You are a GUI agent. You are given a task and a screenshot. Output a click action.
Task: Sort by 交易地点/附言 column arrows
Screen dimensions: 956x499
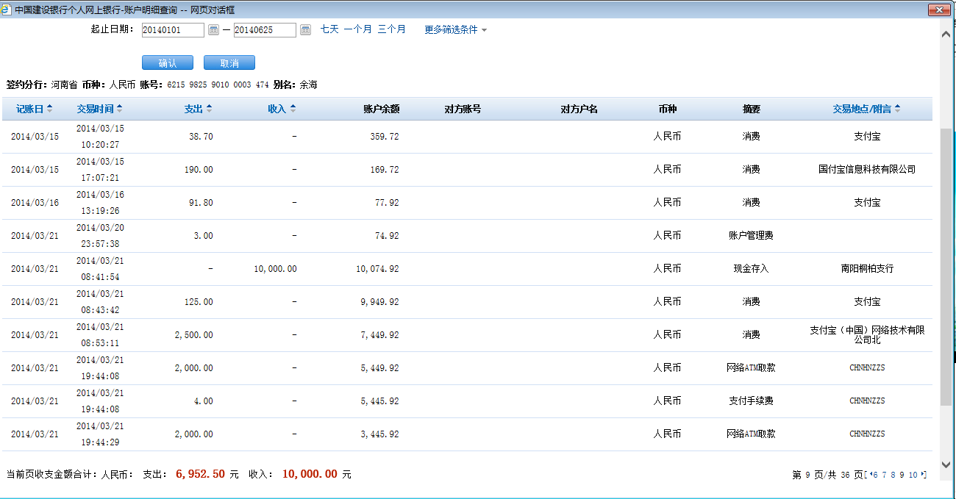pos(897,109)
